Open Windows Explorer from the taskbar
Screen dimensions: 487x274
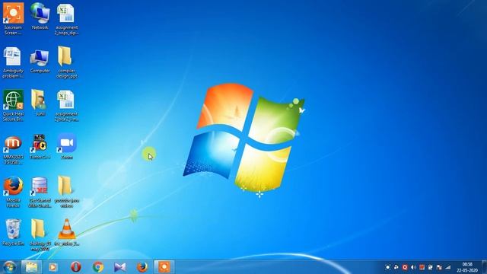[x=31, y=267]
